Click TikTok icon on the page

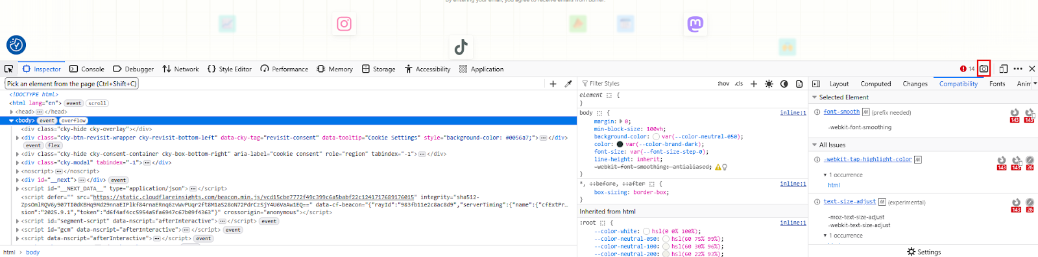pyautogui.click(x=461, y=47)
